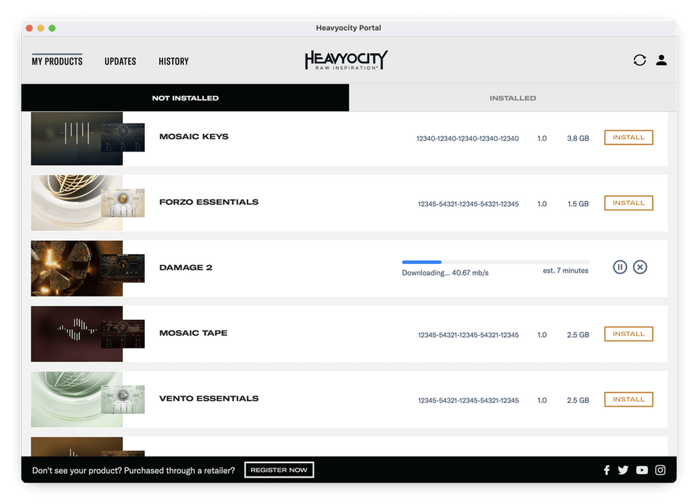This screenshot has width=699, height=503.
Task: Switch to the Installed tab
Action: [x=512, y=98]
